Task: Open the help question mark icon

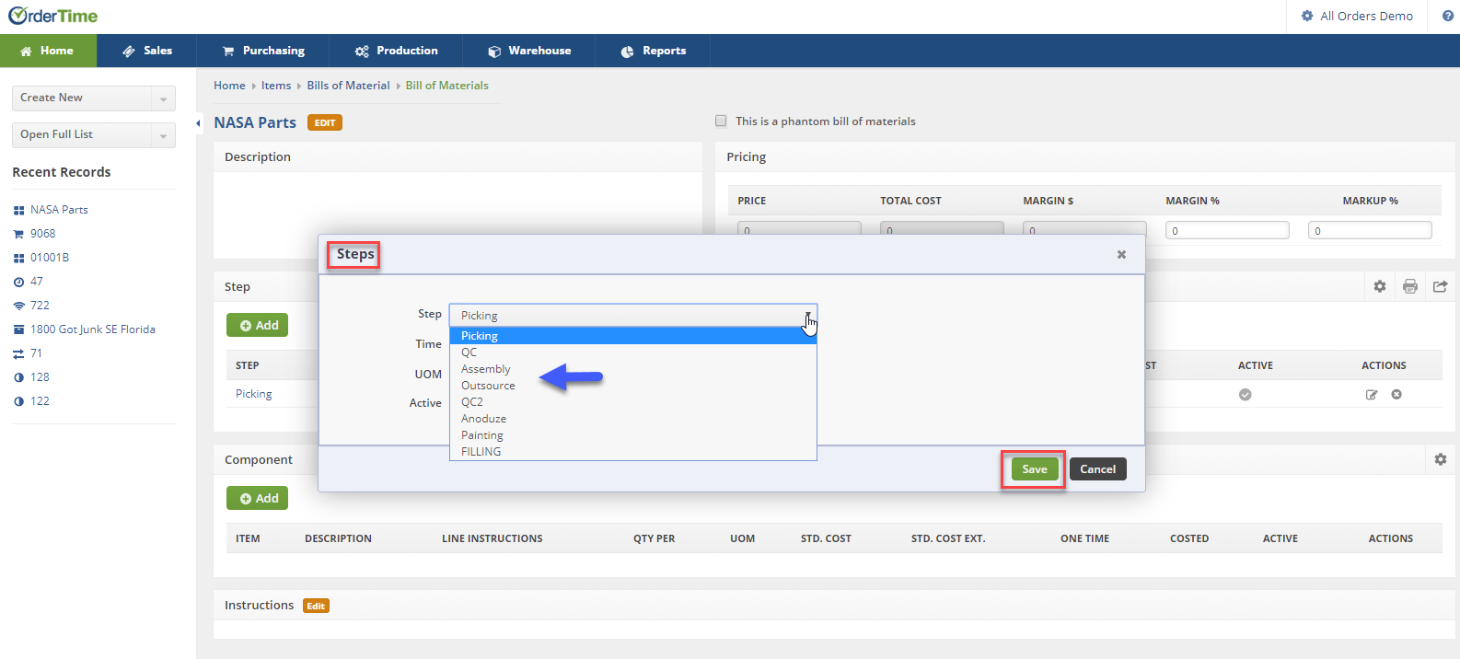Action: click(x=1448, y=16)
